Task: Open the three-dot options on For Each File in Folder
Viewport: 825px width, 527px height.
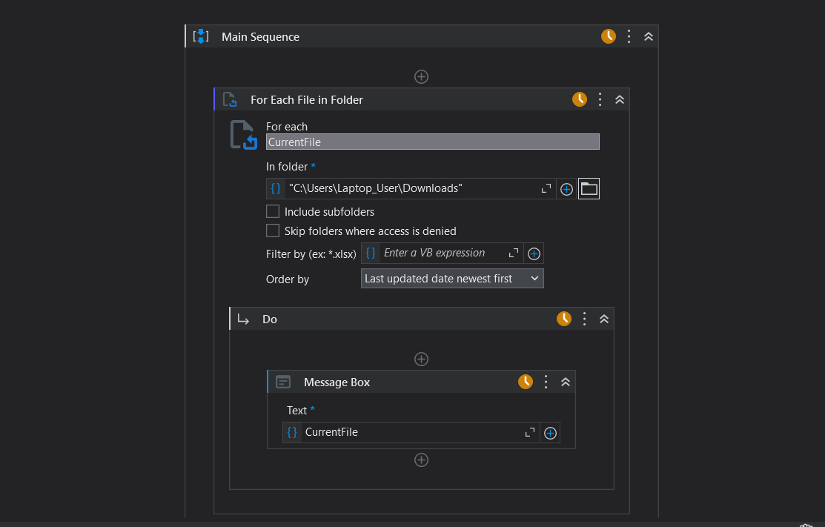Action: coord(600,99)
